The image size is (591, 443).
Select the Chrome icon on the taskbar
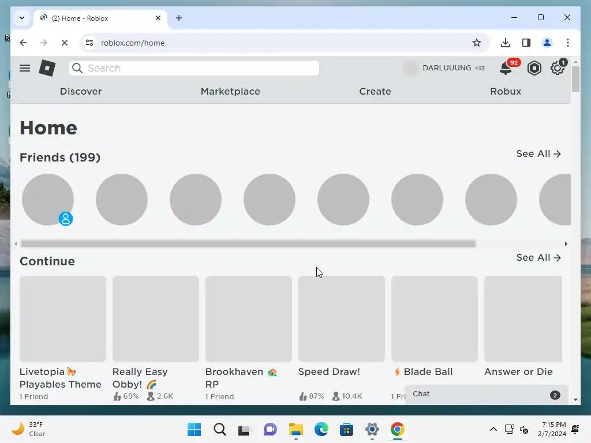click(x=397, y=429)
